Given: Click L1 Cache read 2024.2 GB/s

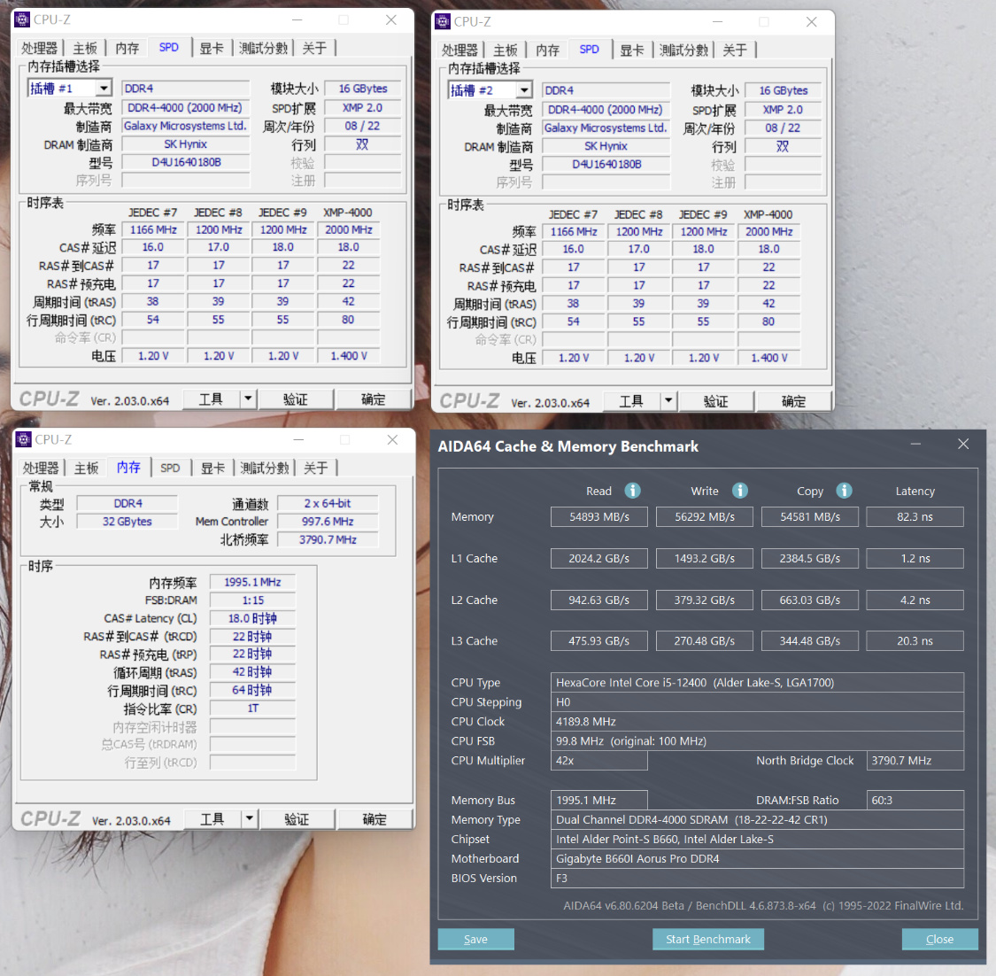Looking at the screenshot, I should coord(599,559).
